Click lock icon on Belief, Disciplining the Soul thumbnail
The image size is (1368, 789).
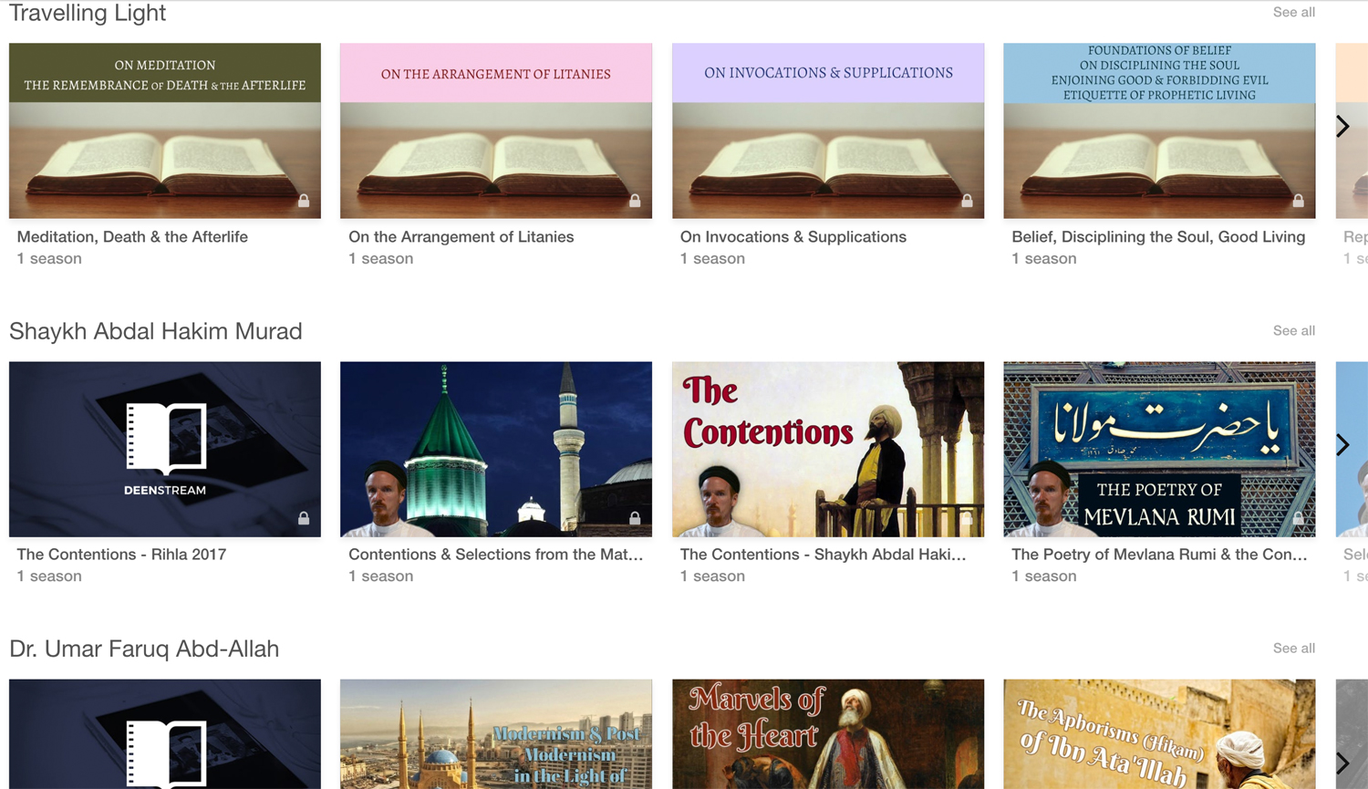pos(1298,201)
